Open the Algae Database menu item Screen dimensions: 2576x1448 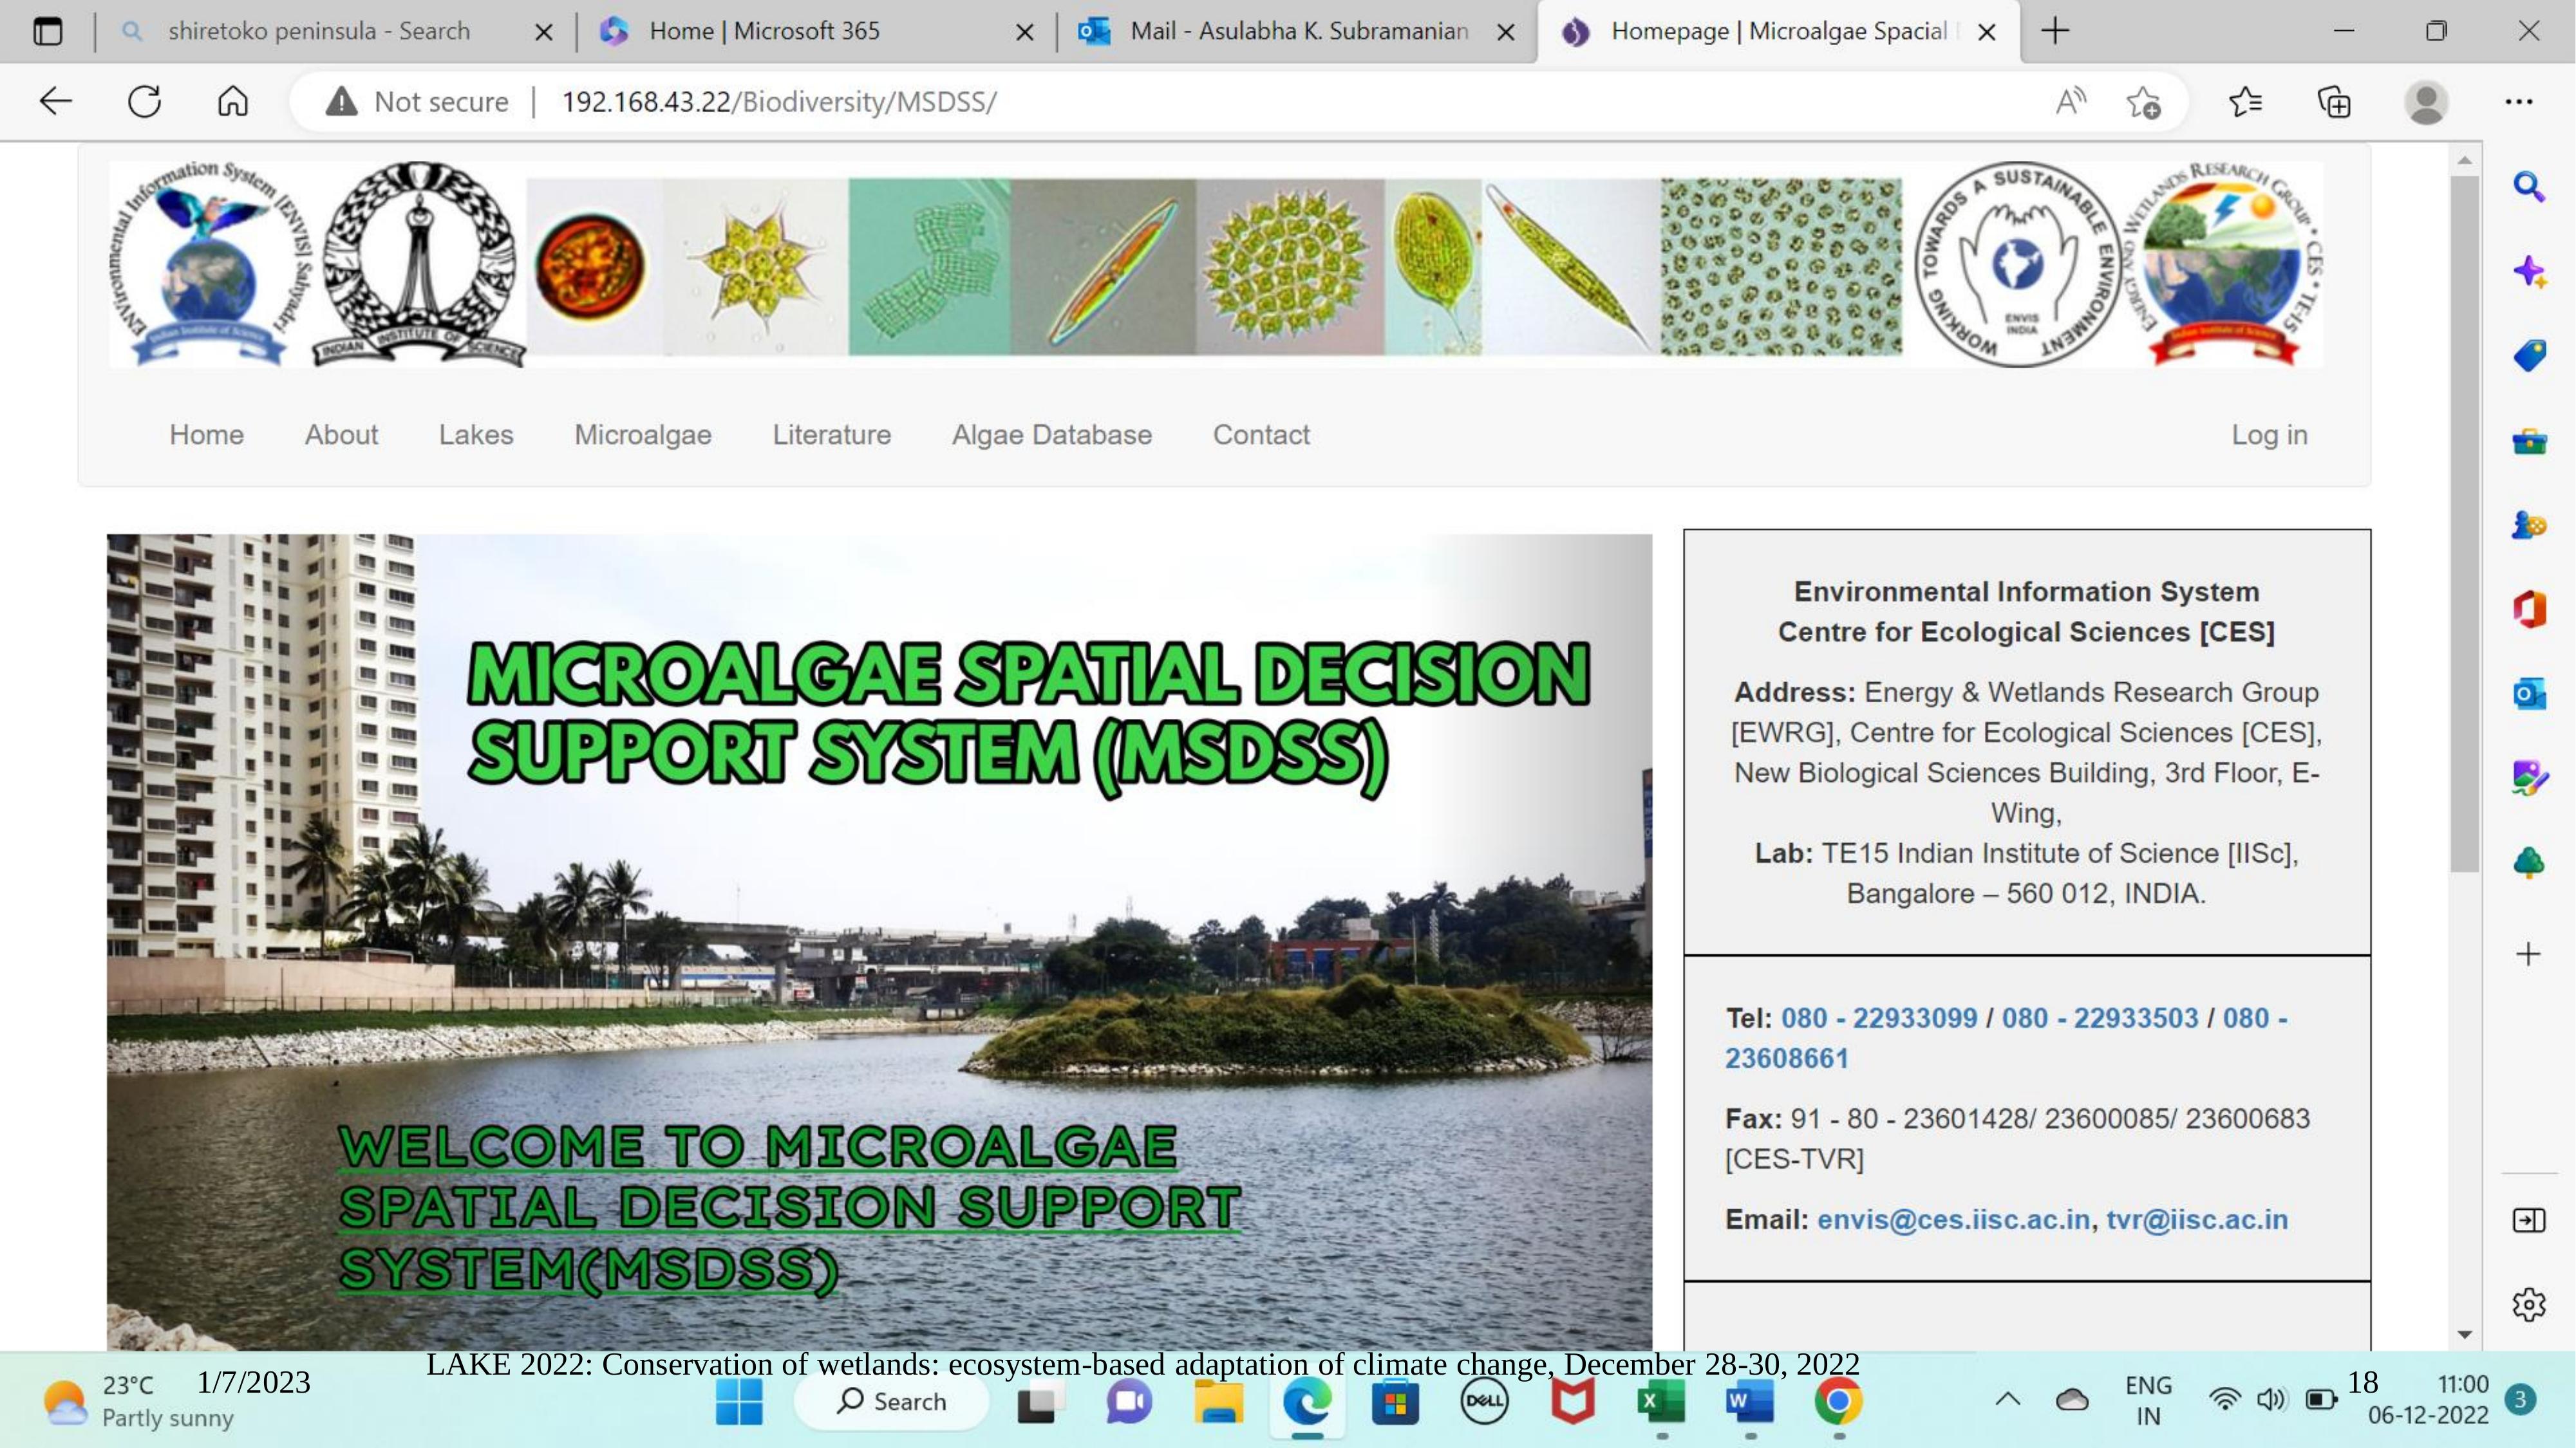1051,434
